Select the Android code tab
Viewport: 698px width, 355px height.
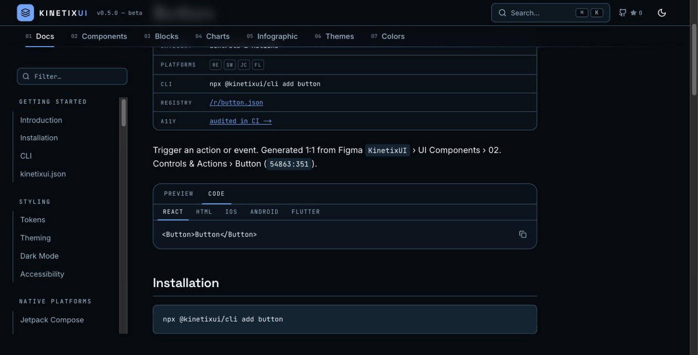click(264, 212)
